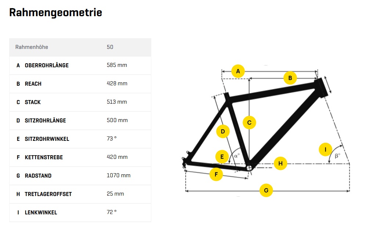Click yellow marker B for reach
Image resolution: width=369 pixels, height=228 pixels.
tap(290, 78)
